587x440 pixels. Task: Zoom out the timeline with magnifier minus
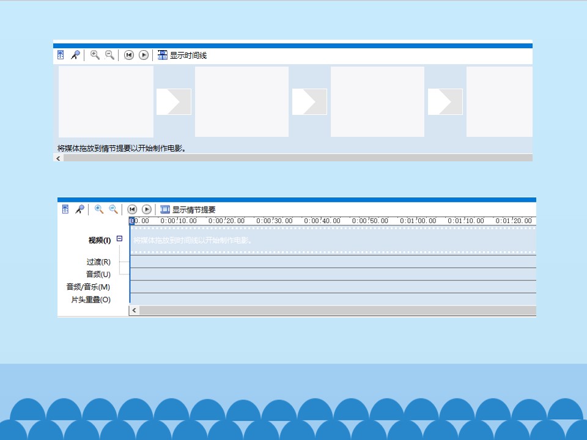tap(114, 209)
